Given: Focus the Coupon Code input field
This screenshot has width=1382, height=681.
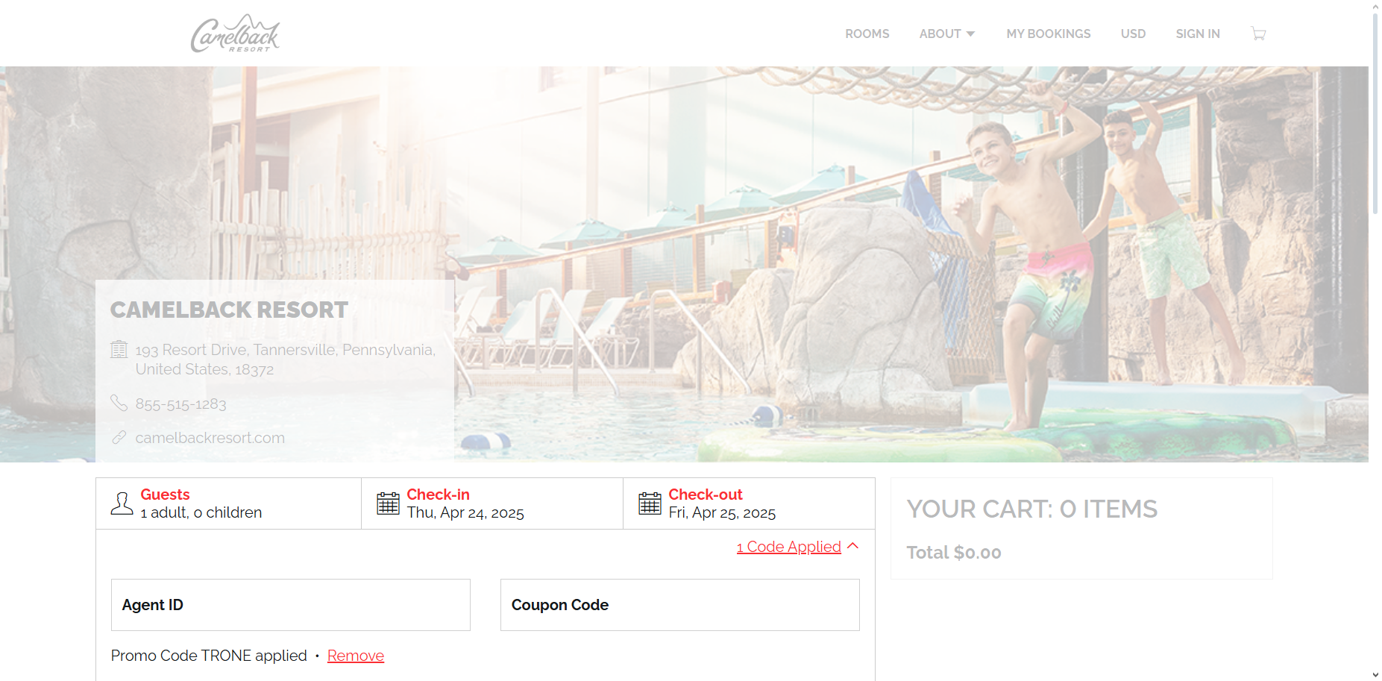Looking at the screenshot, I should [x=680, y=605].
